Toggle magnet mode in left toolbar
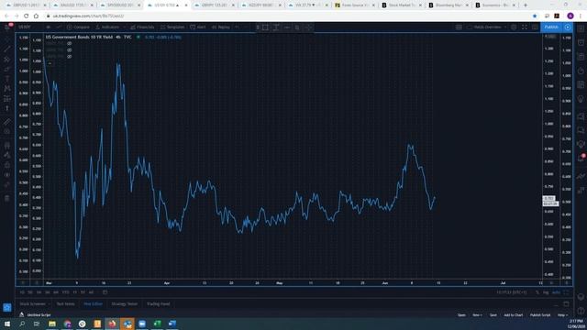587x330 pixels. [x=7, y=145]
